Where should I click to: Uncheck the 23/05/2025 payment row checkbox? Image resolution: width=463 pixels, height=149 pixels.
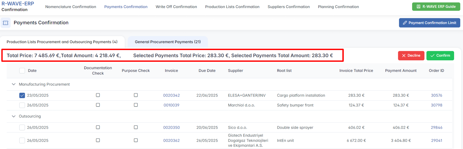[x=22, y=95]
